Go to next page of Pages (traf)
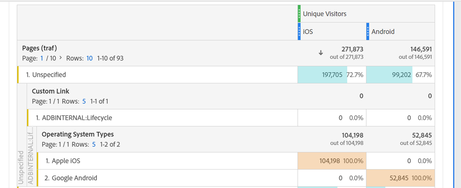Viewport: 461px width, 188px height. (60, 58)
